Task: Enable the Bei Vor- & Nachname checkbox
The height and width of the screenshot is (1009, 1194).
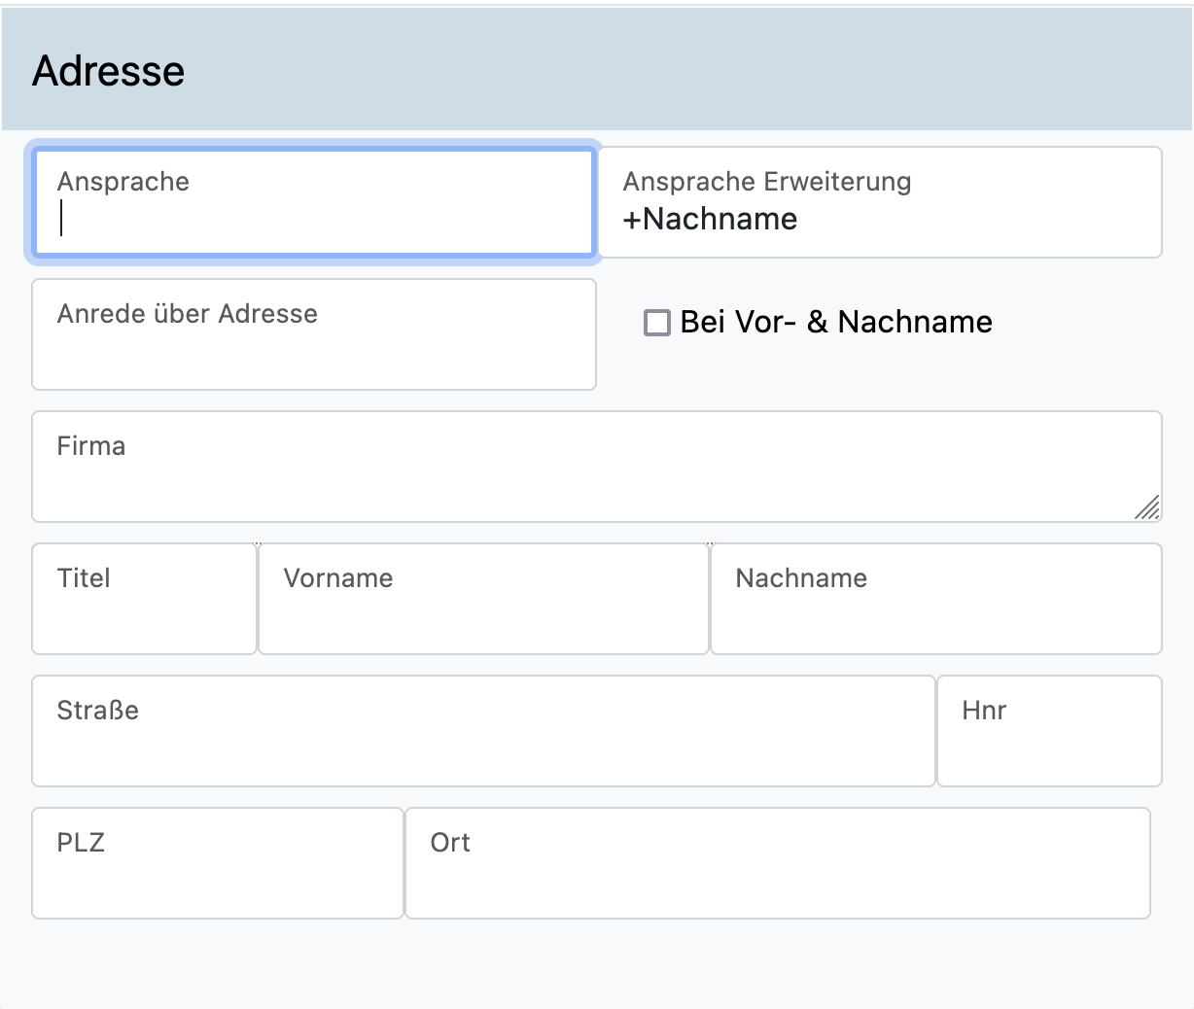Action: (657, 323)
